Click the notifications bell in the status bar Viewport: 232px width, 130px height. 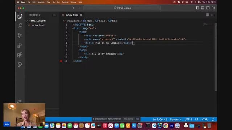pos(213,120)
